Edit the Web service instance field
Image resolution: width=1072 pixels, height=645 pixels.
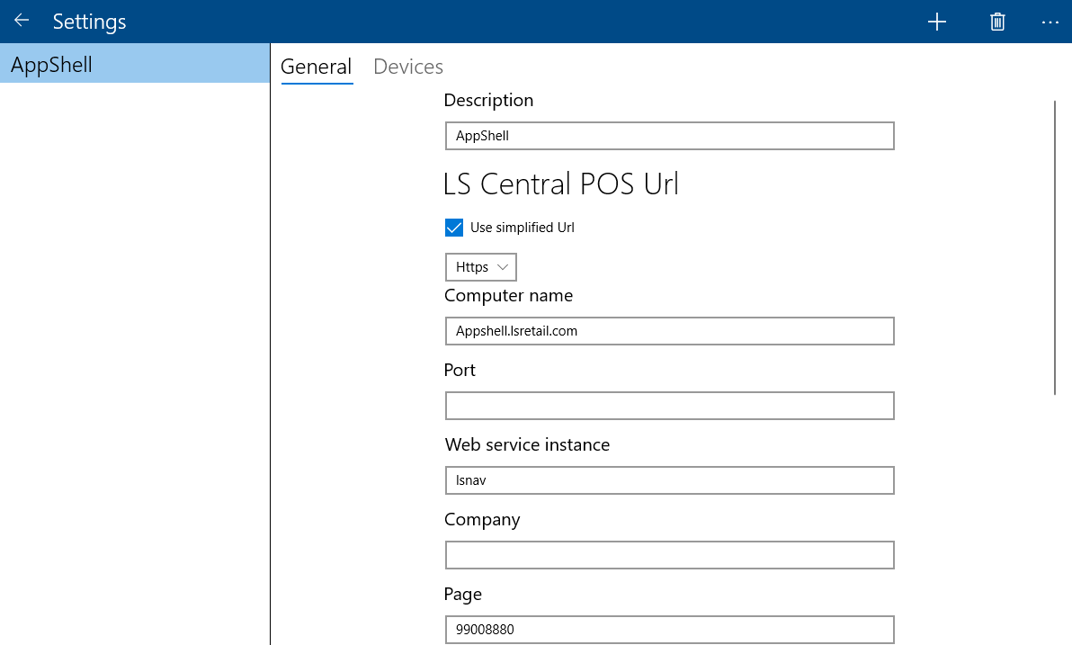click(x=669, y=480)
